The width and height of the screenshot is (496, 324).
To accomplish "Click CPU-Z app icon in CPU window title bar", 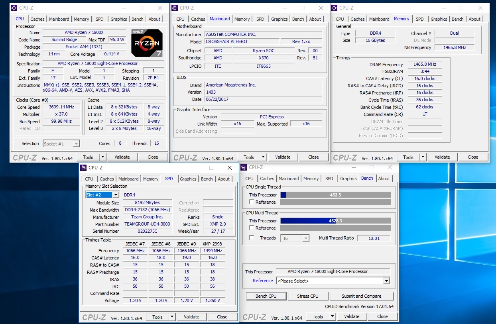I will pyautogui.click(x=14, y=8).
